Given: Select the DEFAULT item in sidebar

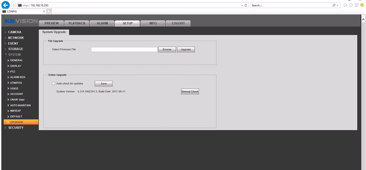Looking at the screenshot, I should pos(16,117).
